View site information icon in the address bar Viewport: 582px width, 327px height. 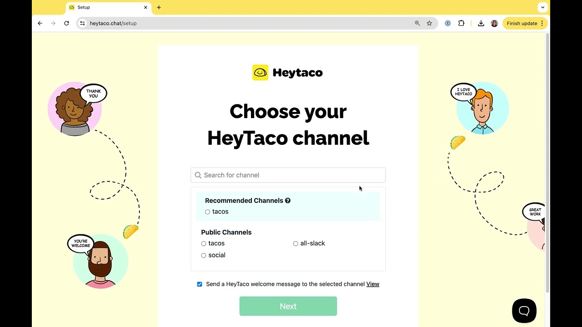point(82,23)
